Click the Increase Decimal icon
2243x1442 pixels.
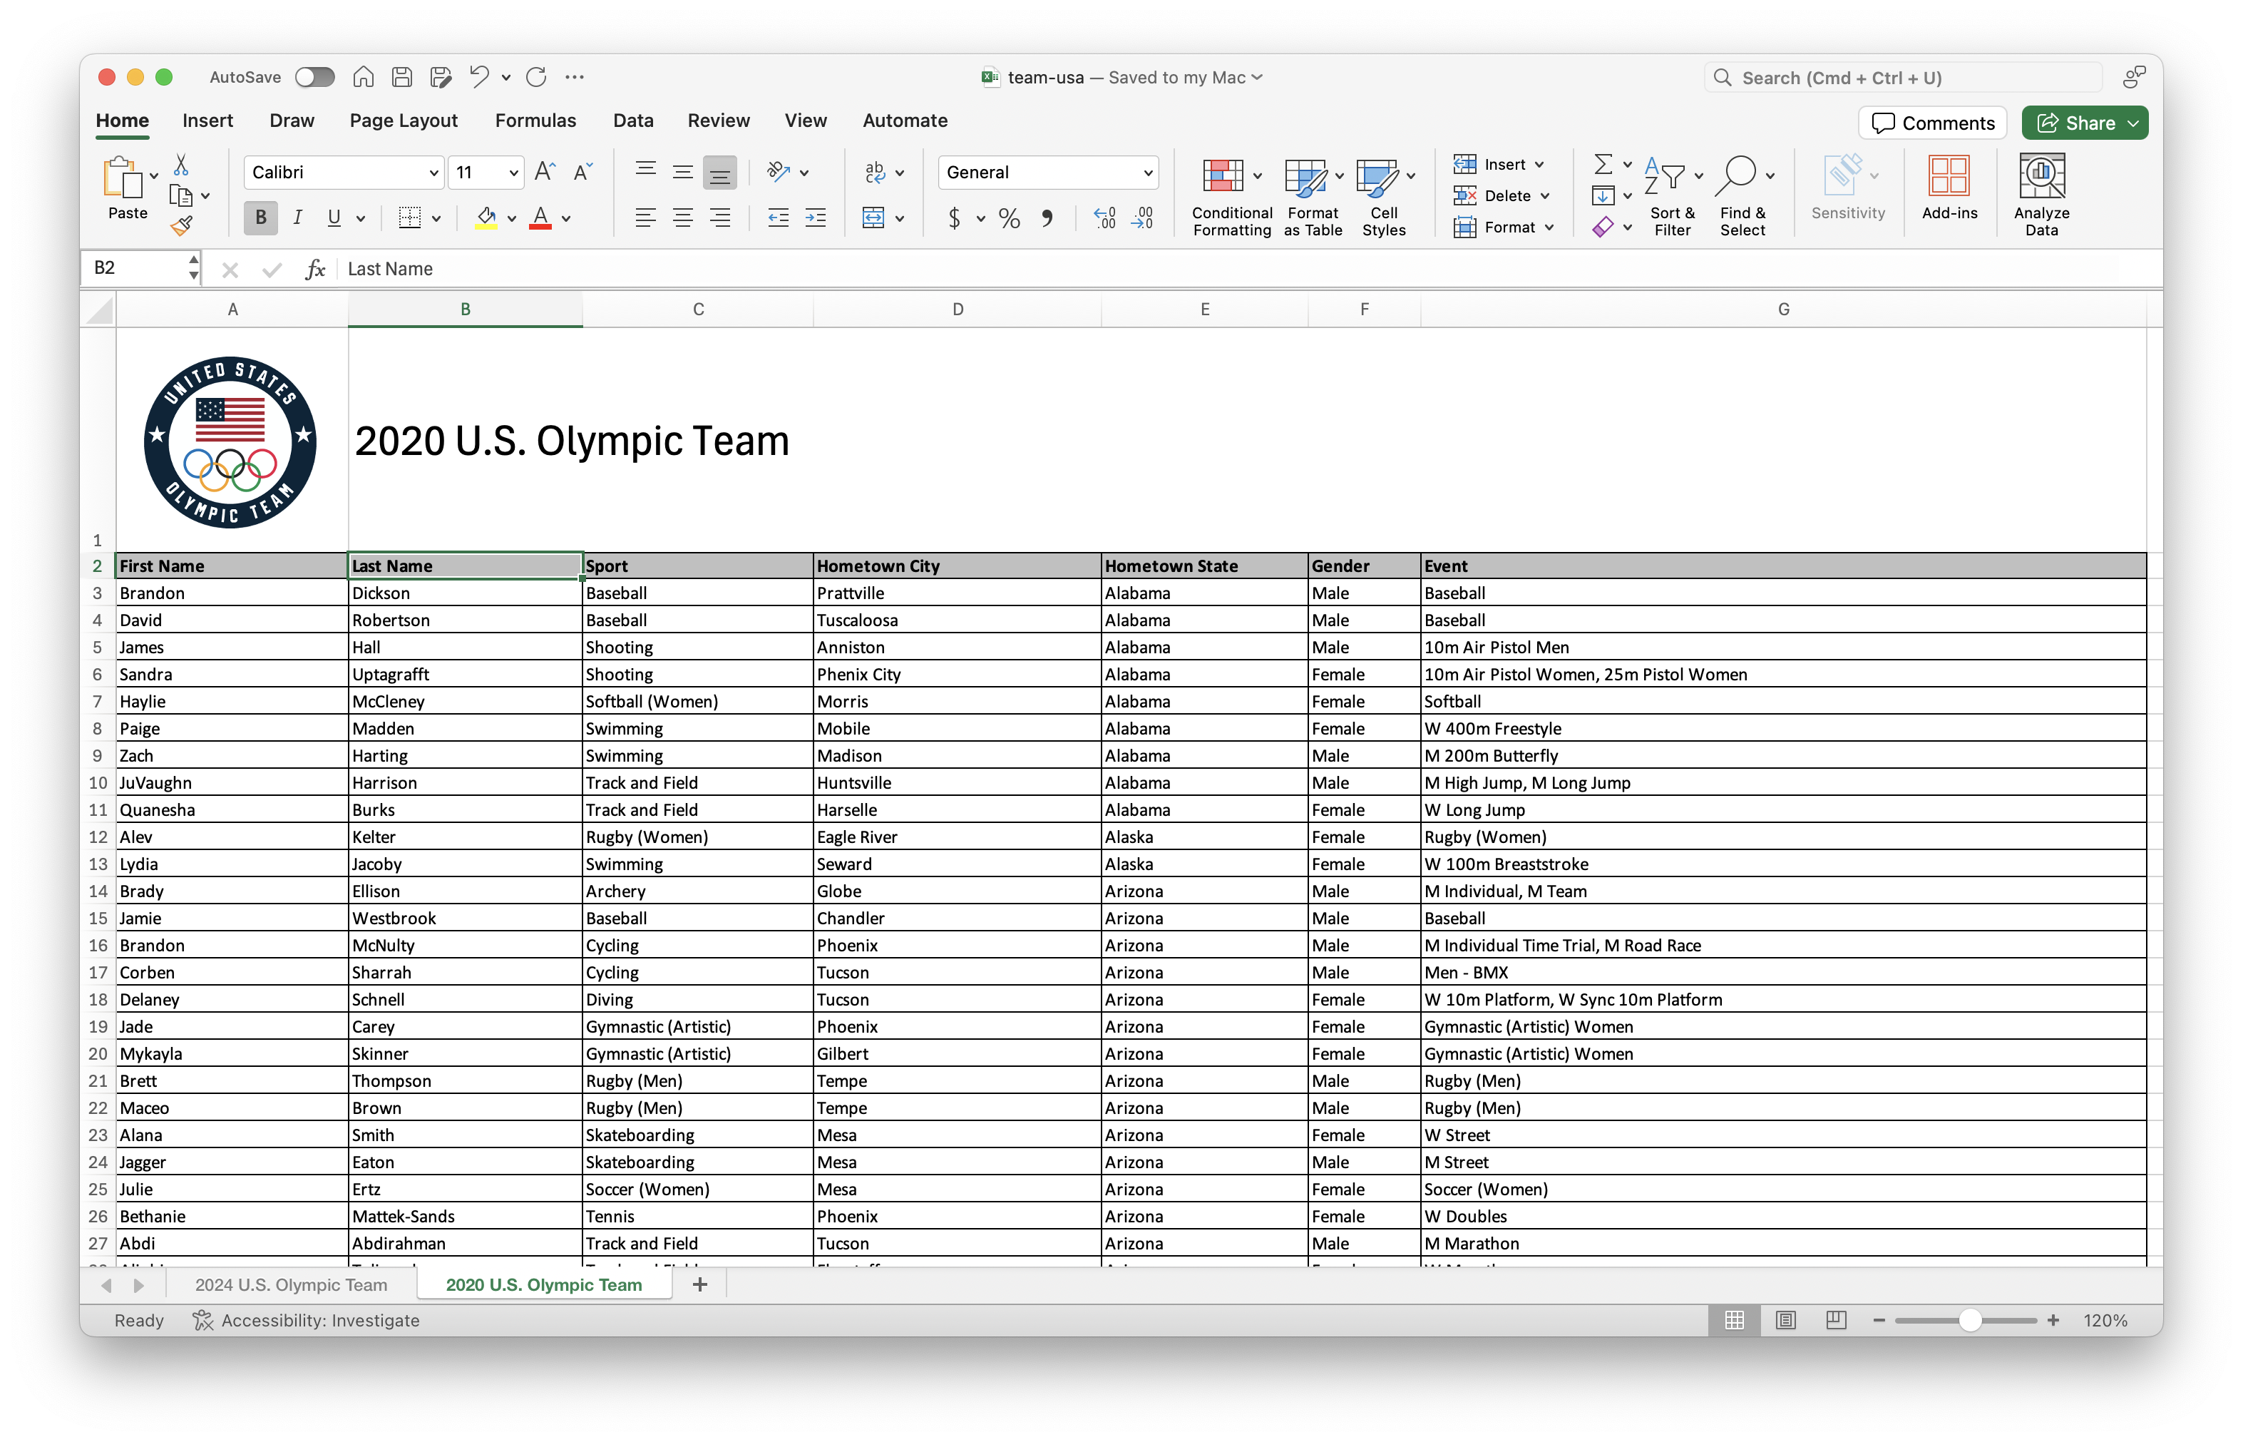pos(1104,218)
